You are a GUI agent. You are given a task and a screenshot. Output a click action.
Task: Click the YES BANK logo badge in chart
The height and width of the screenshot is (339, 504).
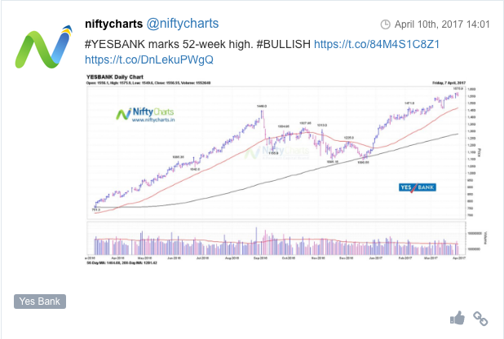coord(418,187)
